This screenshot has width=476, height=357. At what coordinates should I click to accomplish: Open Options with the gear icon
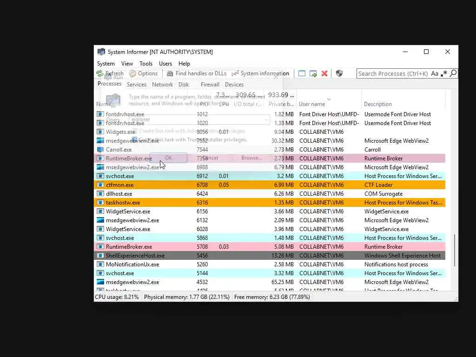pos(132,73)
